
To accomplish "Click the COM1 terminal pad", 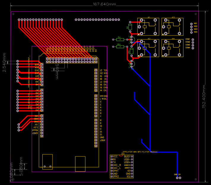I will pyautogui.click(x=193, y=39).
